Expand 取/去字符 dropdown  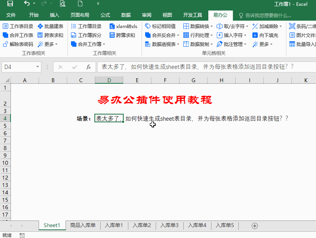(x=247, y=26)
